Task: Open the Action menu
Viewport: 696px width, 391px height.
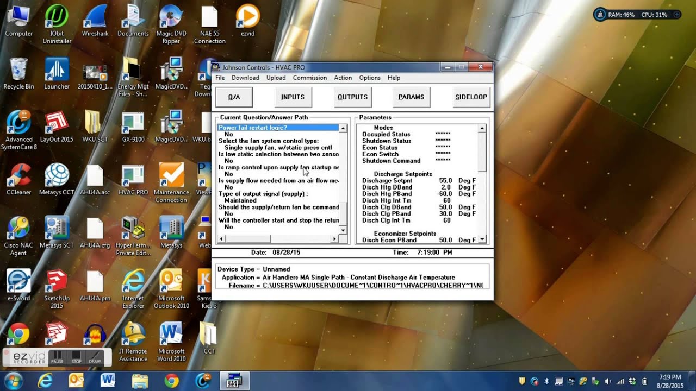Action: (343, 78)
